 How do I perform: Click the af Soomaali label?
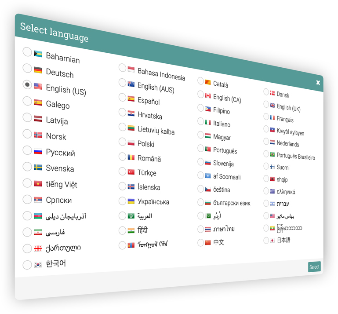[227, 177]
